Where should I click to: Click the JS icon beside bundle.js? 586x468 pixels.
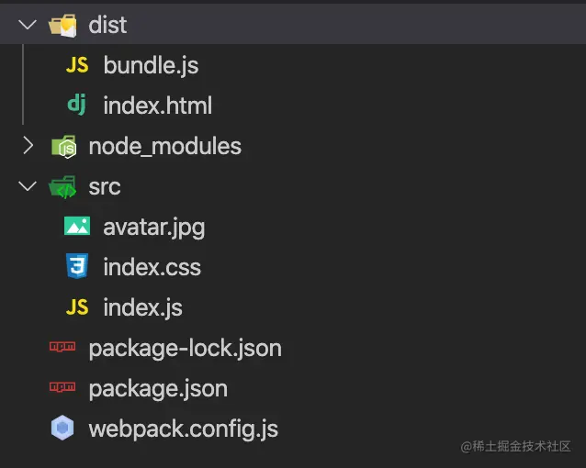pyautogui.click(x=77, y=65)
